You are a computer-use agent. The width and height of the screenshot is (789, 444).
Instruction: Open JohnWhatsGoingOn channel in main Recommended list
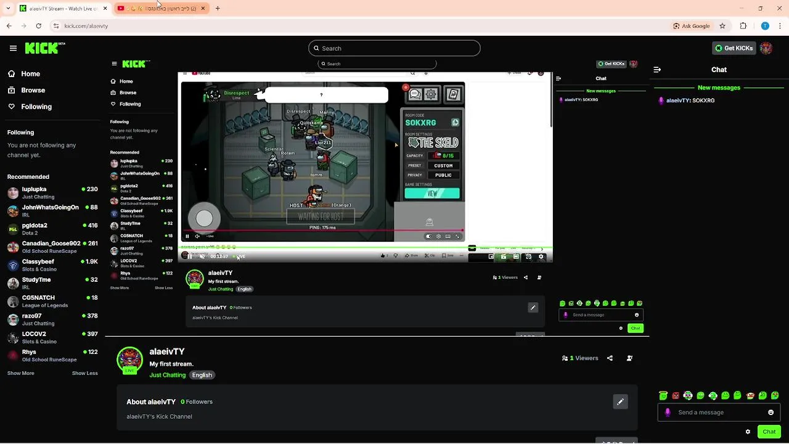(52, 211)
